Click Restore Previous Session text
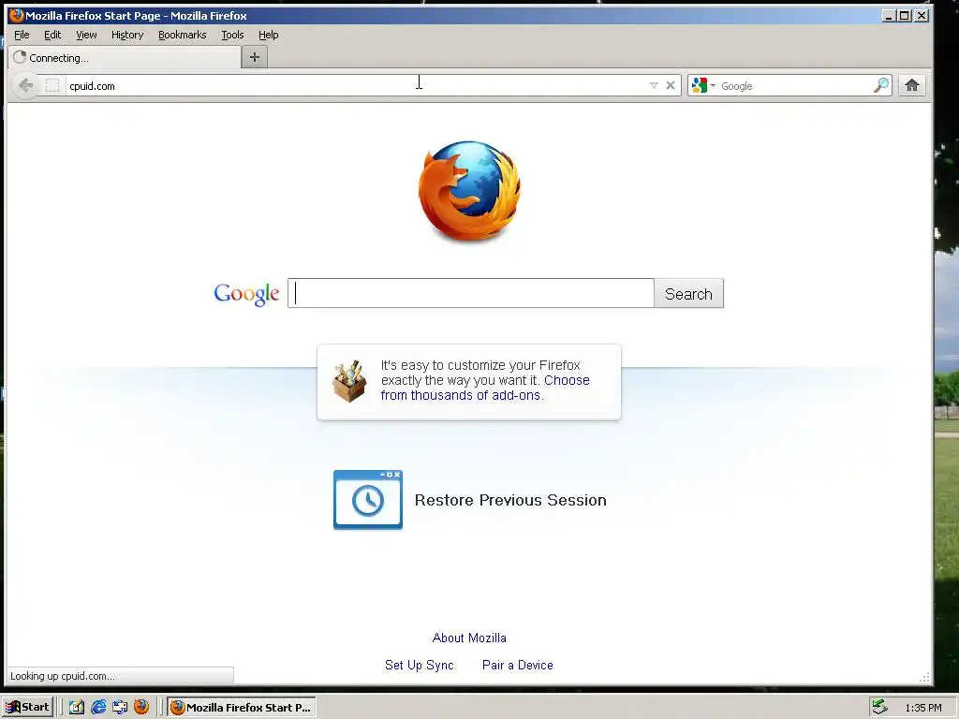This screenshot has height=719, width=959. 510,500
